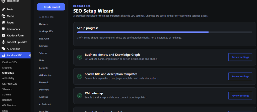The width and height of the screenshot is (257, 112).
Task: Open the AI Visibility submenu link
Action: click(8, 78)
